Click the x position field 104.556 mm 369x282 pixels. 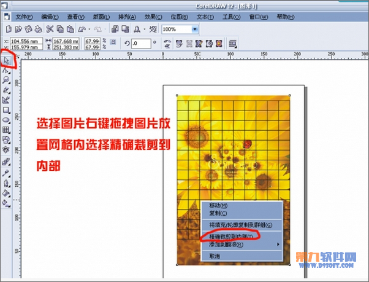(x=26, y=41)
